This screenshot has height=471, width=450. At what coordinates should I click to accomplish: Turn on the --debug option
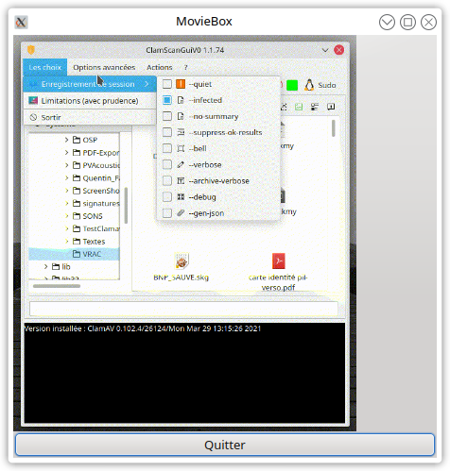pyautogui.click(x=167, y=197)
